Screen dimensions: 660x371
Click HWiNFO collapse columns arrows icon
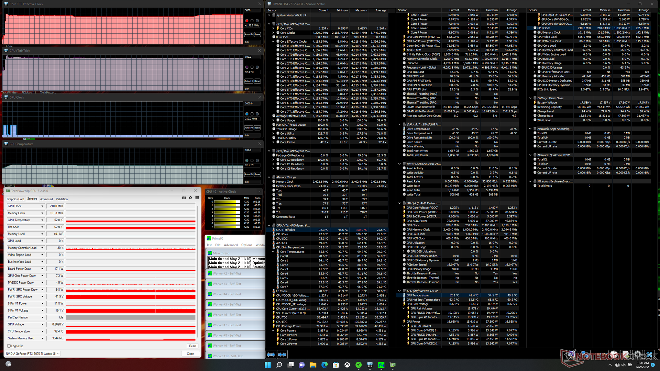(x=282, y=354)
